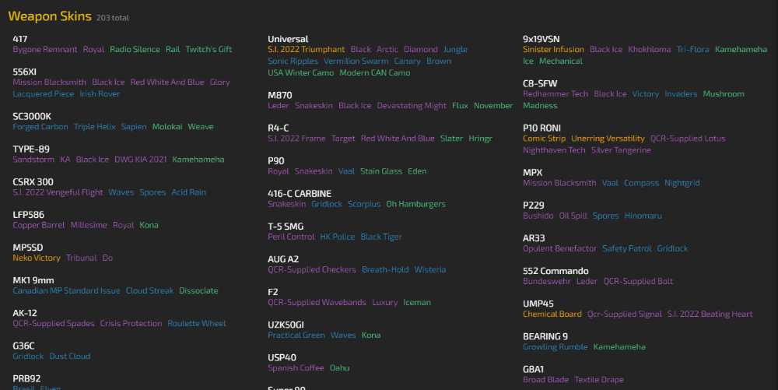Select the Oil Spill skin under P229
778x390 pixels.
coord(573,216)
